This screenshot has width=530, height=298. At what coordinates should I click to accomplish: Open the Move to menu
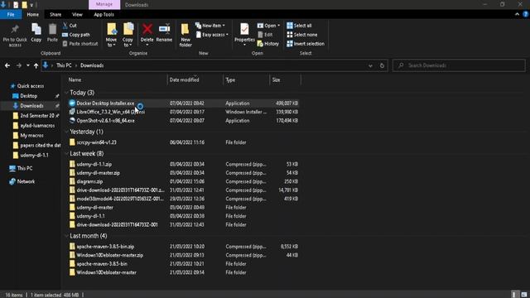111,35
